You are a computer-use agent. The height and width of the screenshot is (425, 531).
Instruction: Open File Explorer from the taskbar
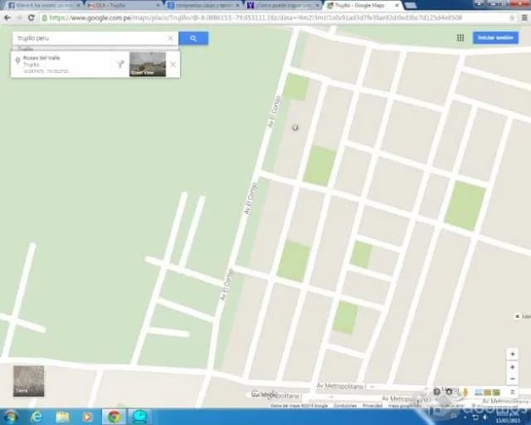click(x=62, y=417)
